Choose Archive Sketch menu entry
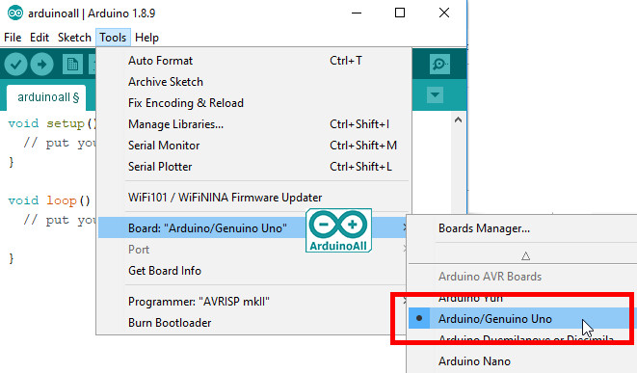Viewport: 637px width, 373px height. 253,82
